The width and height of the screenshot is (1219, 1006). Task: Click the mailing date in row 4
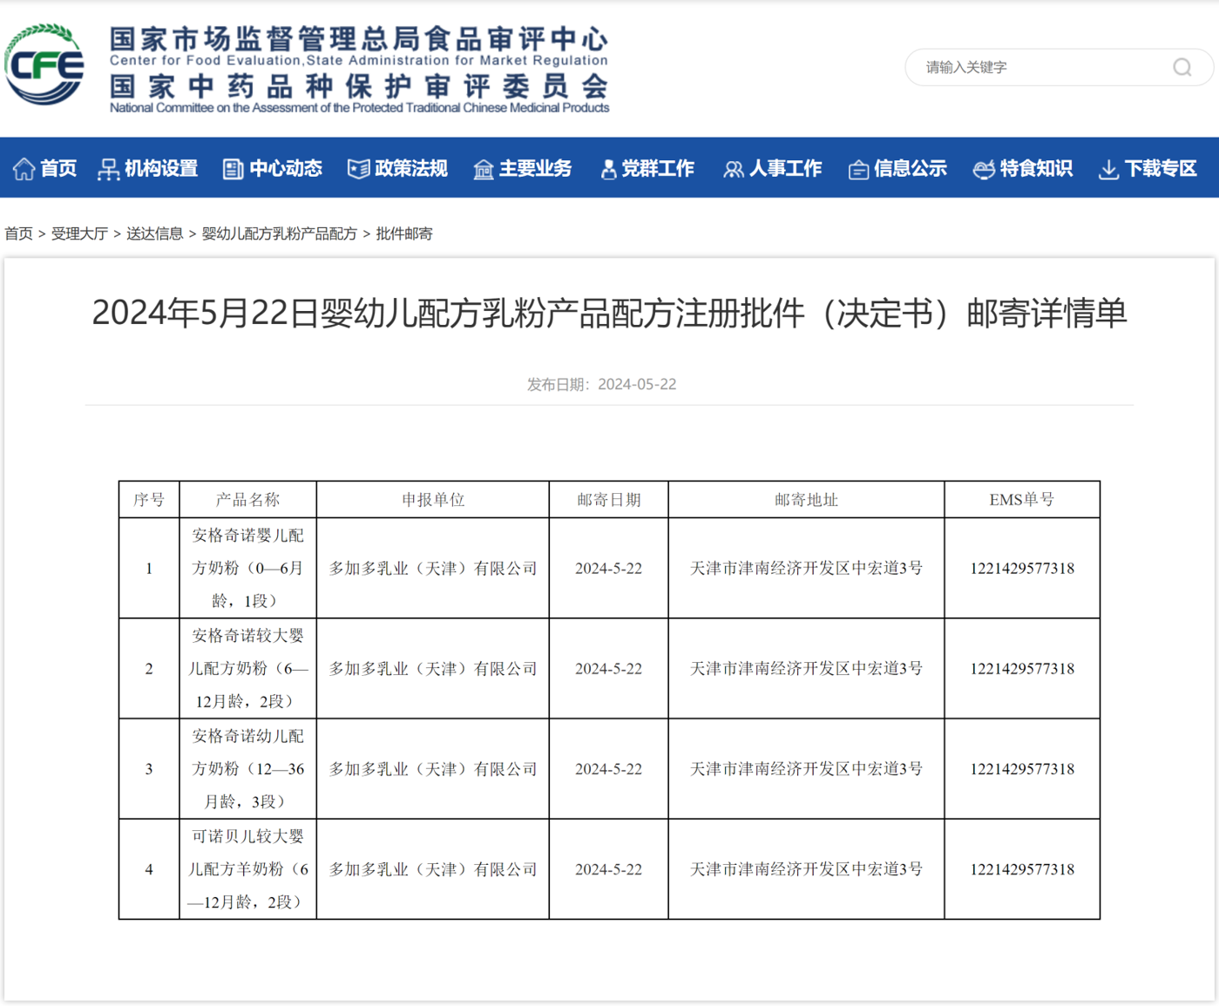click(x=609, y=868)
